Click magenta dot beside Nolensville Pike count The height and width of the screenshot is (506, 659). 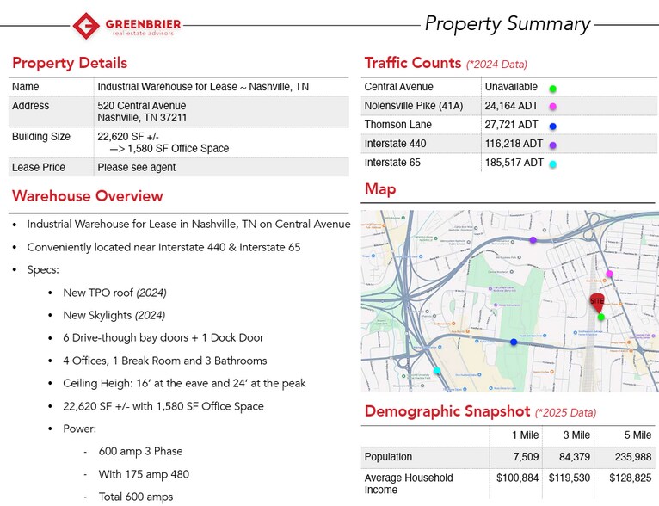pos(553,107)
